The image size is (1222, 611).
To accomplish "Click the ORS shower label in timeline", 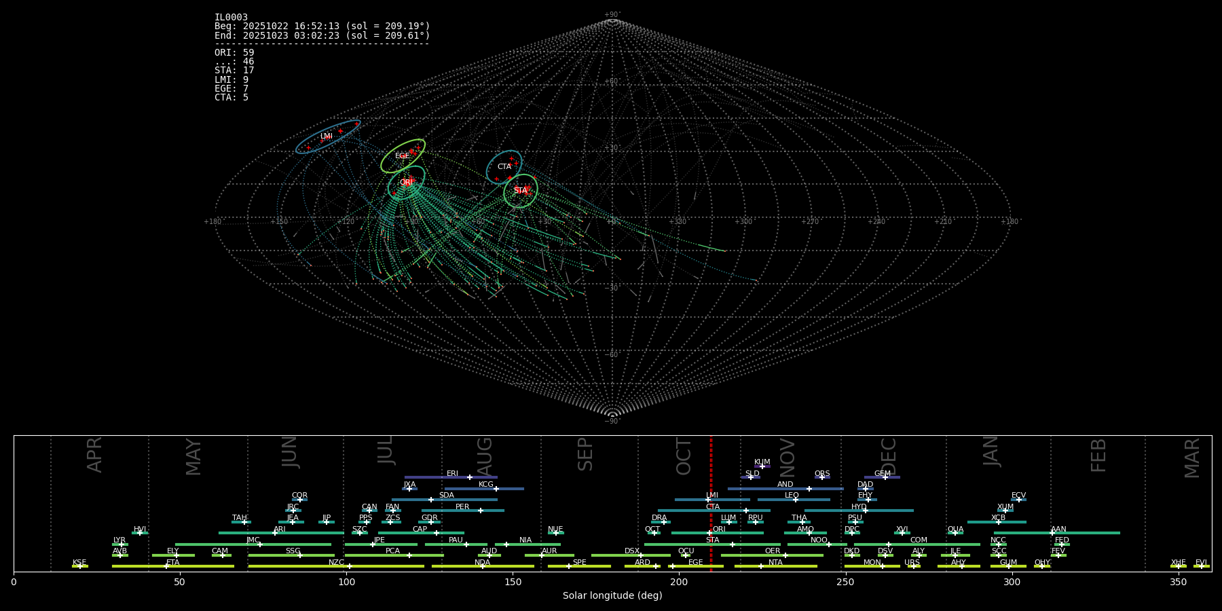I will (x=821, y=474).
